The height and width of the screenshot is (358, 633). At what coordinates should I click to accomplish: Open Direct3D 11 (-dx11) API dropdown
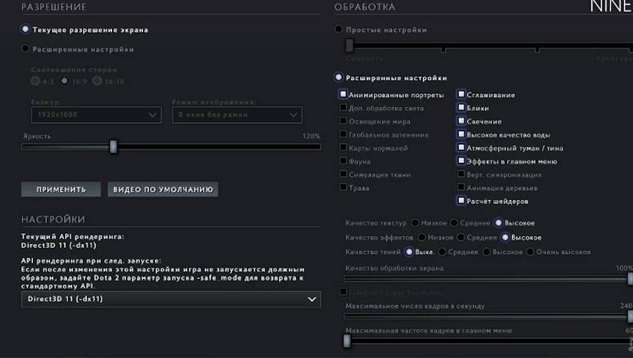click(x=171, y=299)
